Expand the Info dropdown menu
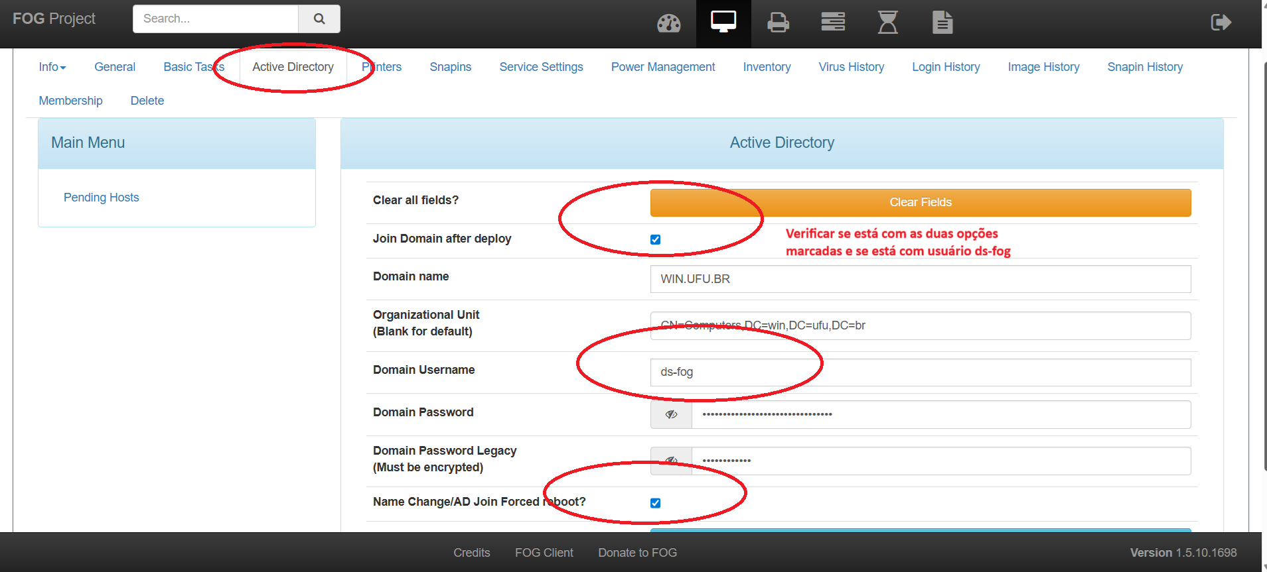1267x572 pixels. point(52,67)
